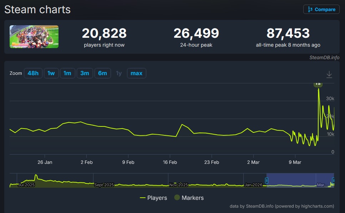Set zoom to 48h
The width and height of the screenshot is (345, 213).
(33, 73)
